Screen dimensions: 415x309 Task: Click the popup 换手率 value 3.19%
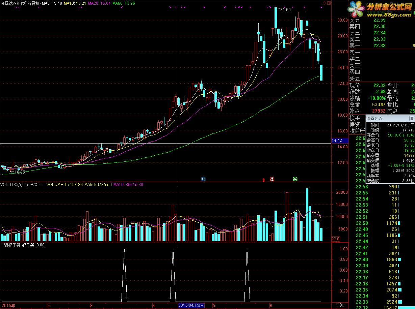pyautogui.click(x=409, y=176)
